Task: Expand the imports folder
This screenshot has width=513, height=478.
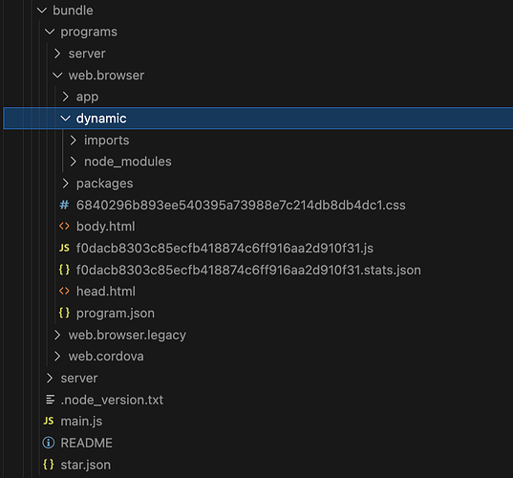Action: point(73,141)
